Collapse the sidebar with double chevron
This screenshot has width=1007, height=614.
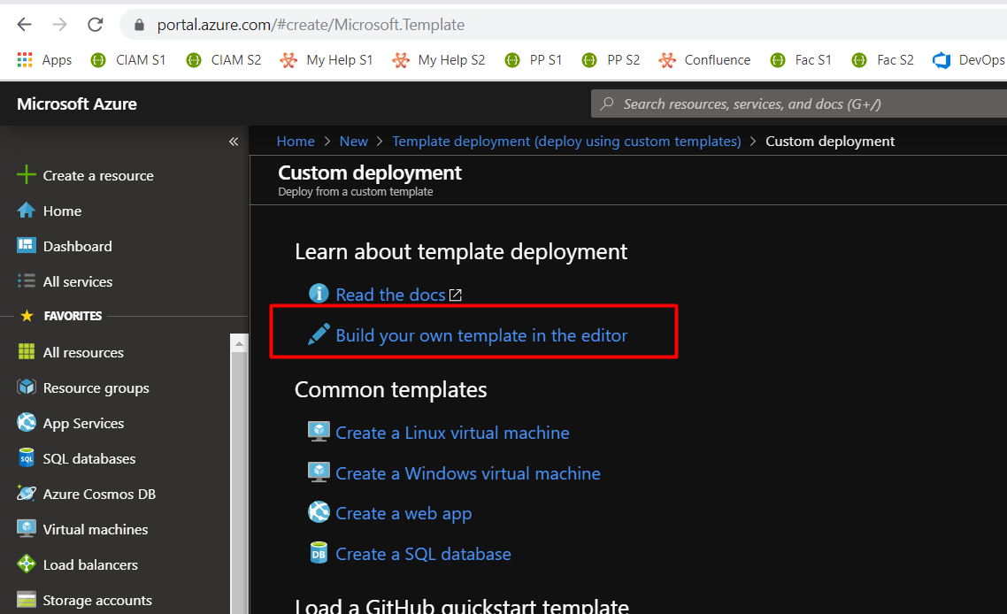pos(234,142)
